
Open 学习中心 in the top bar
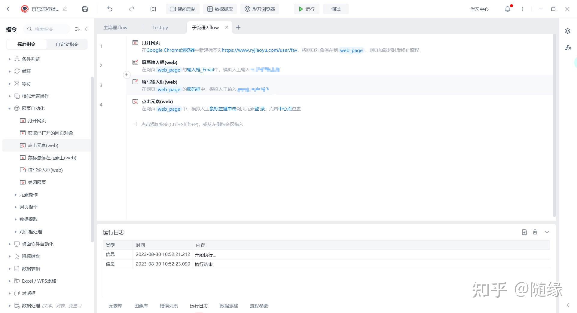pos(479,9)
